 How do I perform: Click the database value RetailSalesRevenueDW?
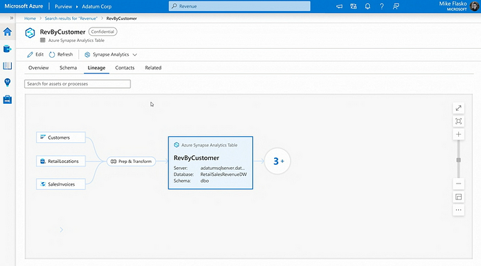(x=223, y=175)
